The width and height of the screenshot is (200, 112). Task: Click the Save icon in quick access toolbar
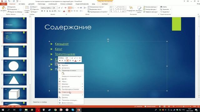[6, 1]
